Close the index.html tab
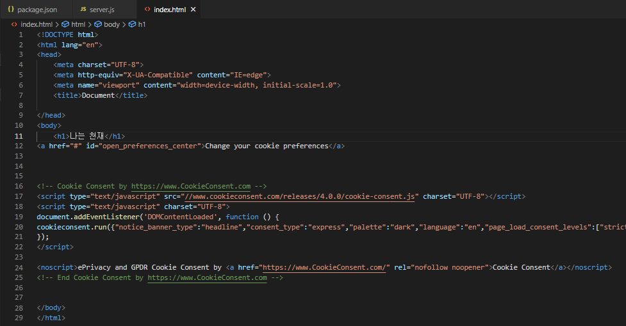 click(194, 9)
